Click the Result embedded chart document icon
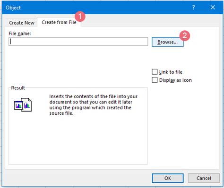224x188 pixels. tap(23, 105)
